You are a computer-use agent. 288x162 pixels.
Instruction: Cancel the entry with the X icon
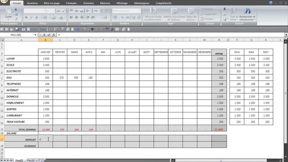[x=44, y=35]
